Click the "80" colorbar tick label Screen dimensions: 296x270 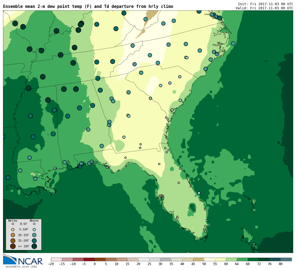tap(281, 264)
